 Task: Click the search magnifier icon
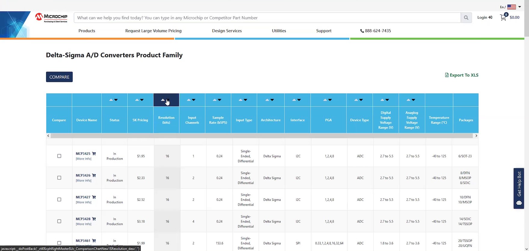(x=466, y=18)
